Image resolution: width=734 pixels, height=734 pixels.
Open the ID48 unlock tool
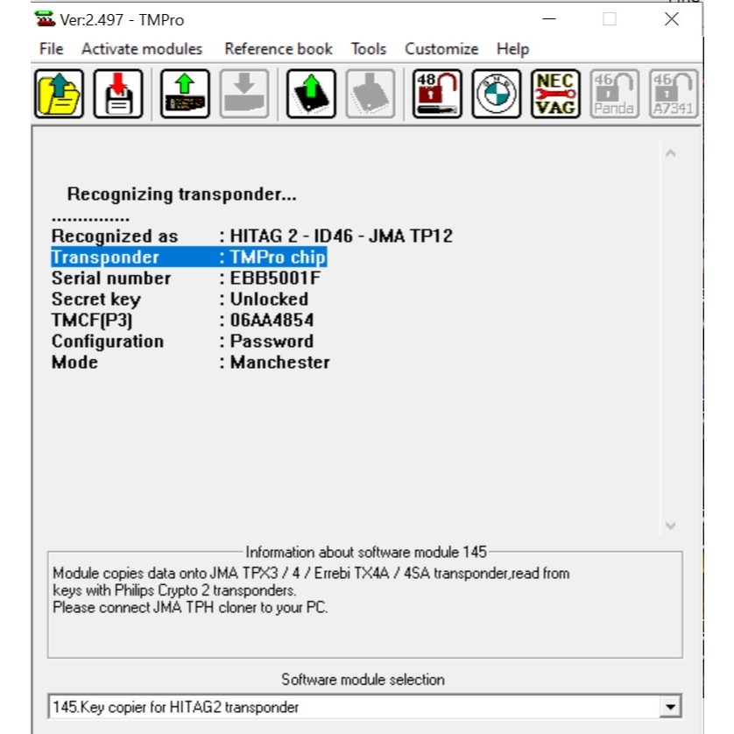[437, 94]
